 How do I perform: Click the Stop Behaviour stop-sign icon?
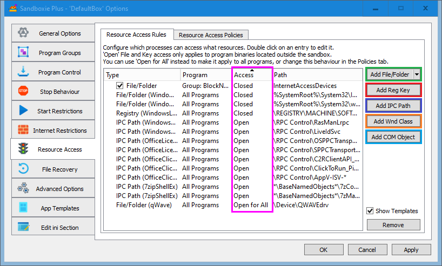coord(23,91)
